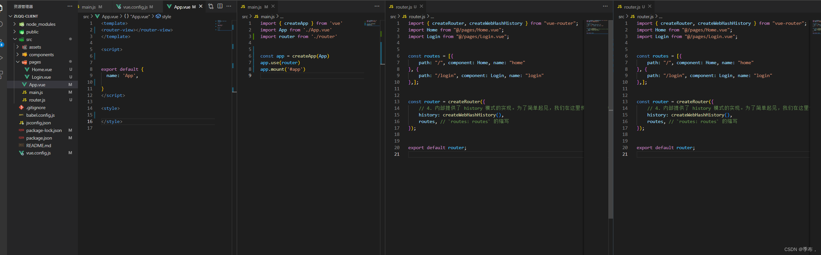
Task: Open Home.vue in the file tree
Action: click(x=42, y=69)
